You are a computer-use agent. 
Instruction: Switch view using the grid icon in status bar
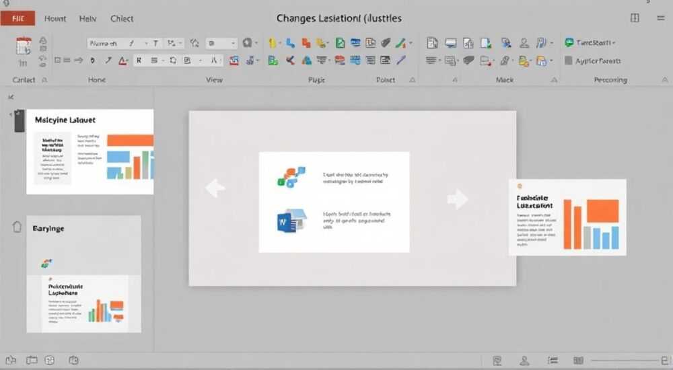click(x=578, y=361)
